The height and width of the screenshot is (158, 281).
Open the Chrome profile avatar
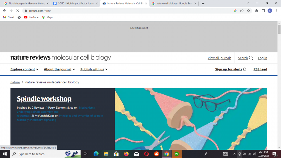270,11
